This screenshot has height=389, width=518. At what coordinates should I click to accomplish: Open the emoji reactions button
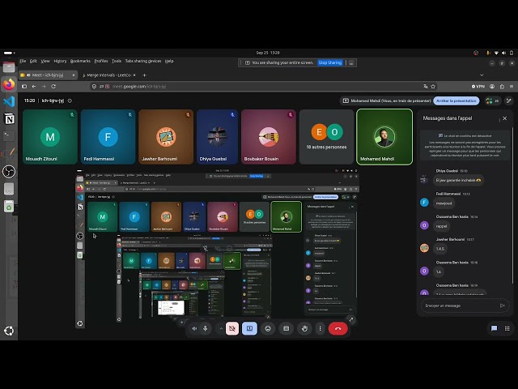(268, 328)
